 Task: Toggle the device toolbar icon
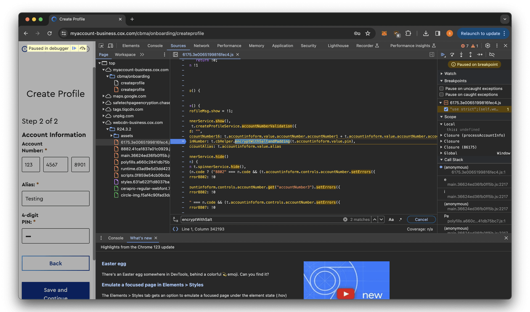(x=110, y=46)
